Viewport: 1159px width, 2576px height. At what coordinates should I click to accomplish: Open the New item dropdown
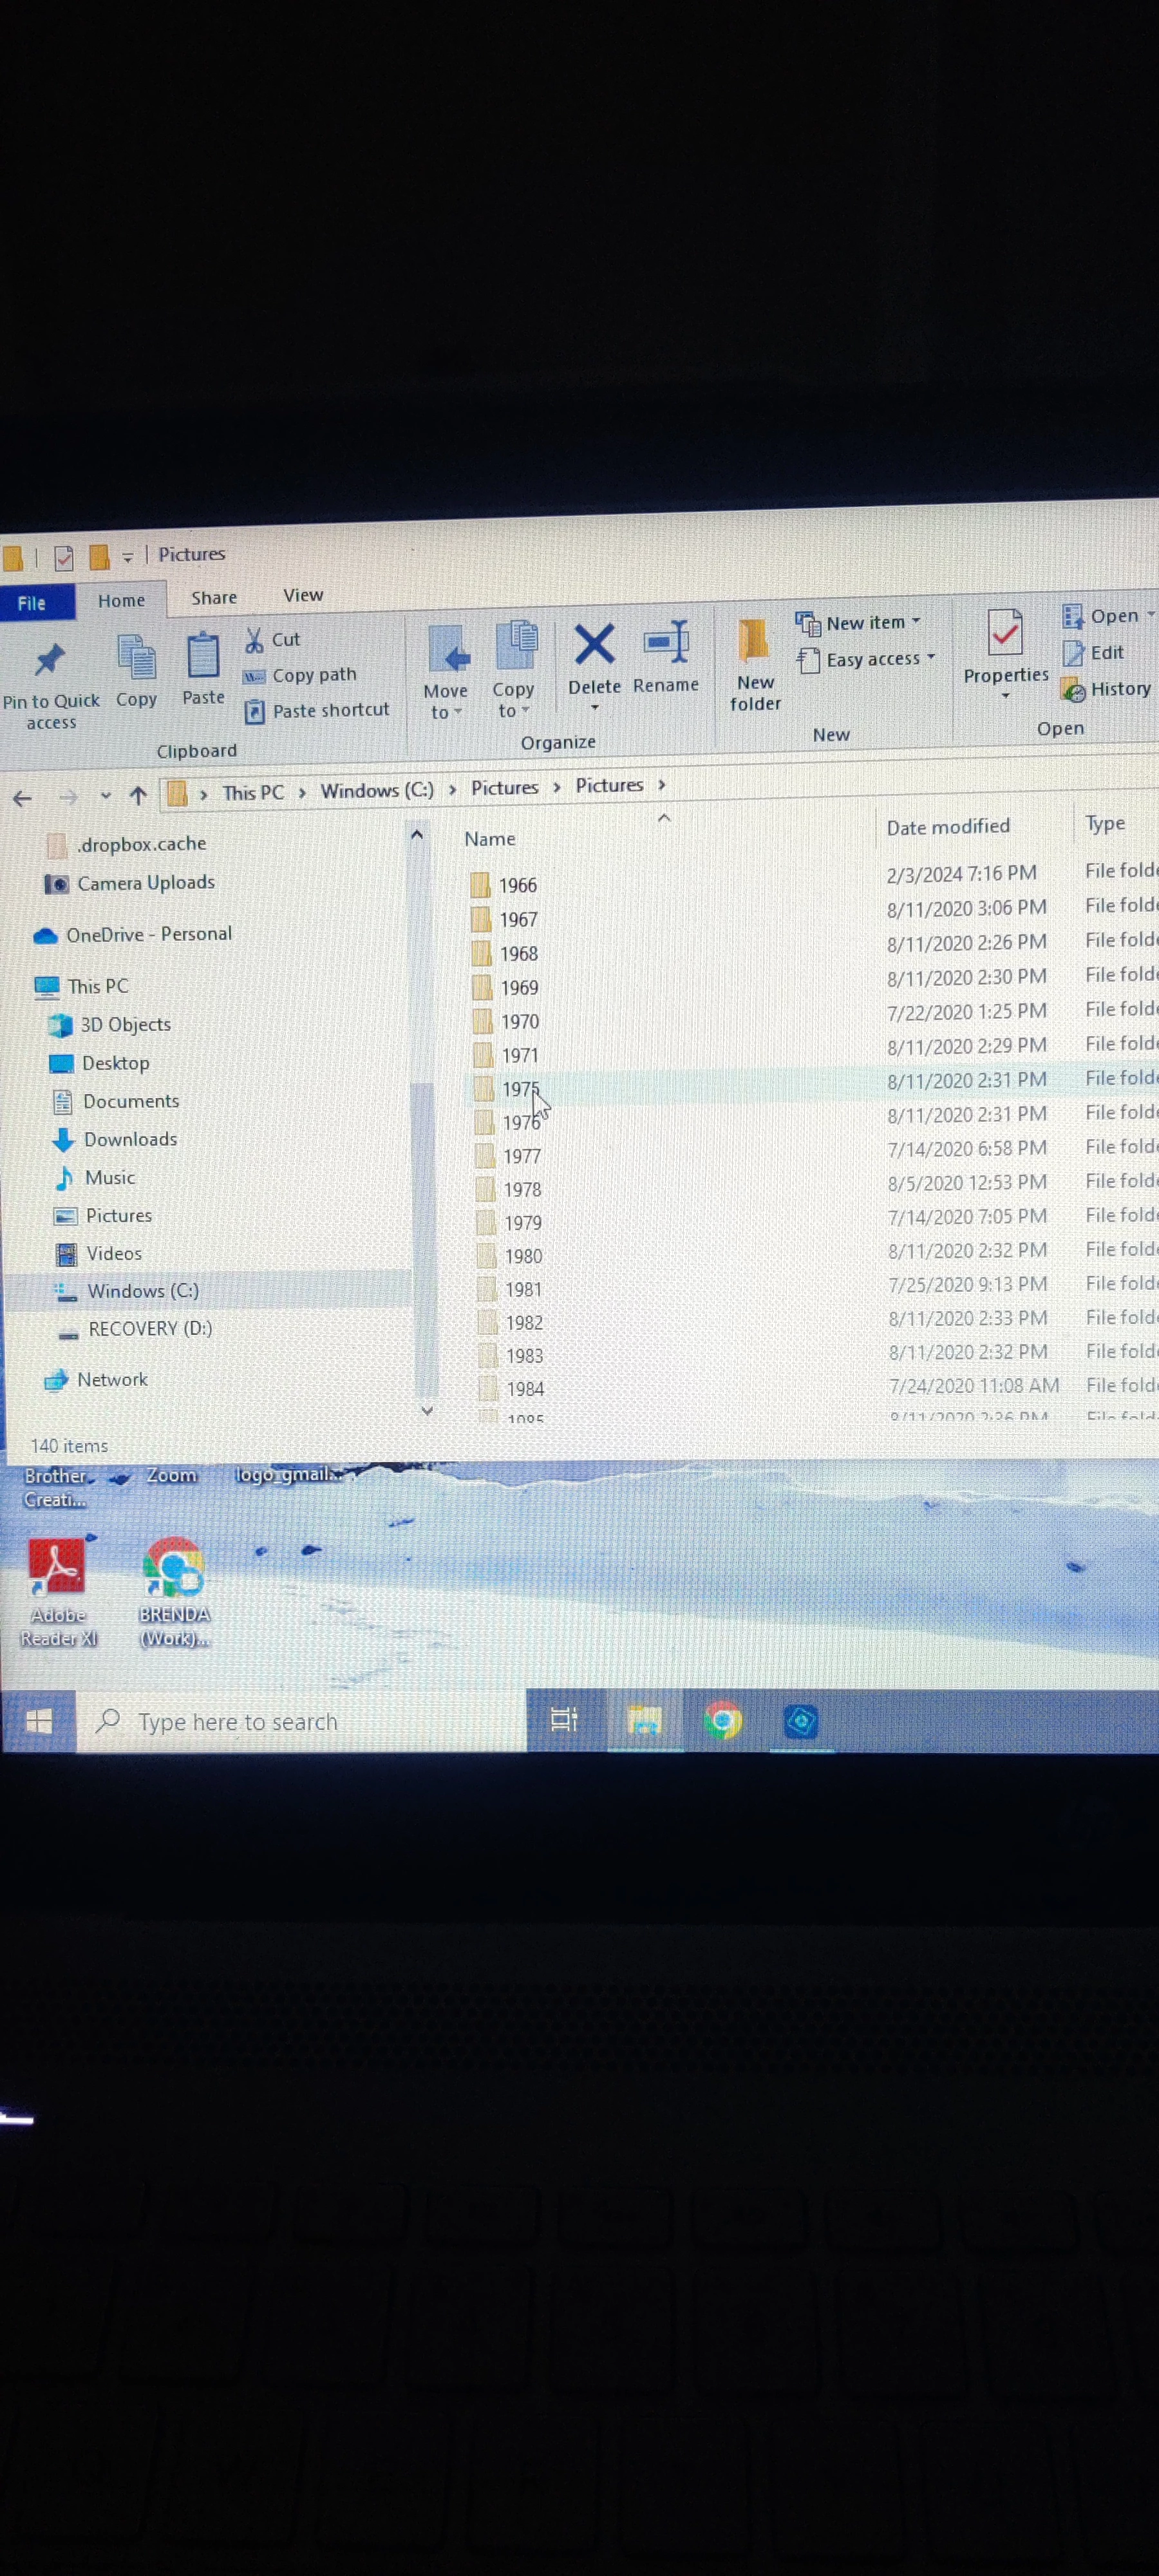coord(859,623)
